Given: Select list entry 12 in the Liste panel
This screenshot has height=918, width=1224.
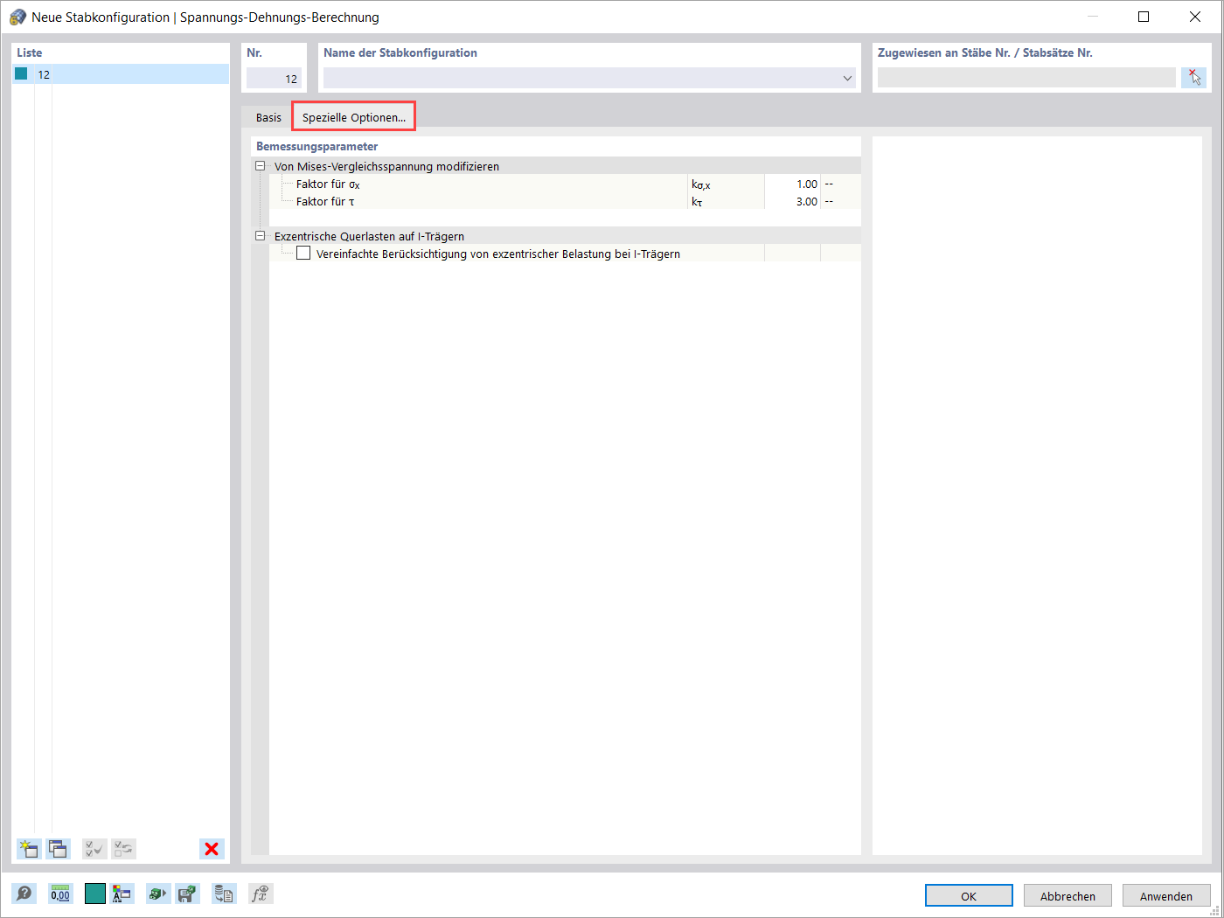Looking at the screenshot, I should coord(121,74).
